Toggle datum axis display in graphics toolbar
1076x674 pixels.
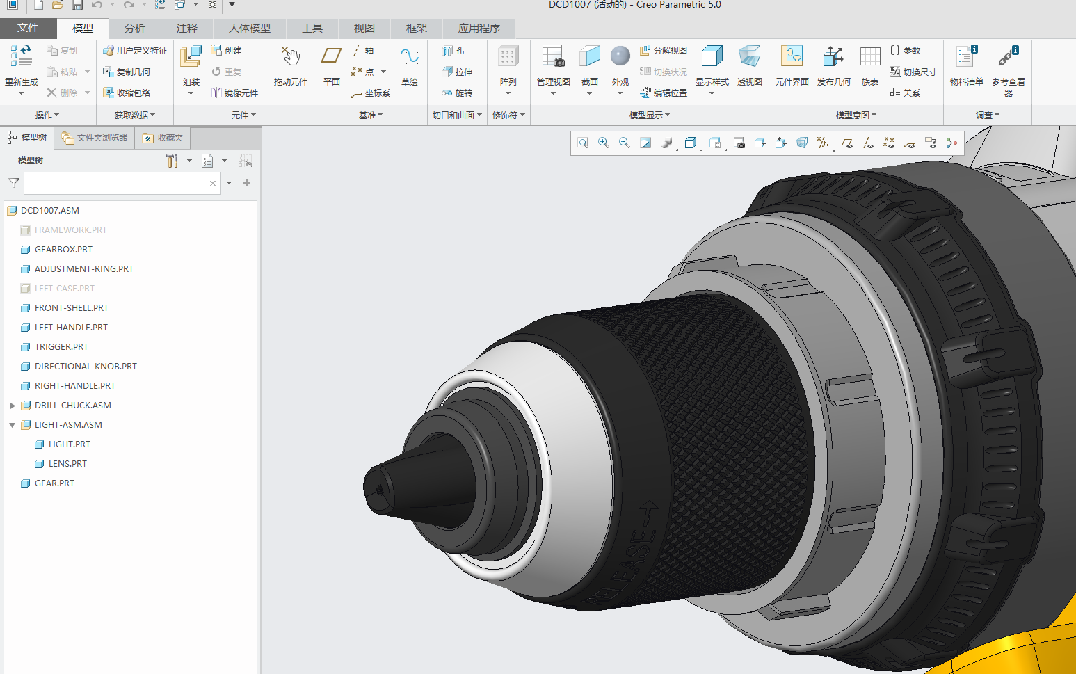coord(868,143)
